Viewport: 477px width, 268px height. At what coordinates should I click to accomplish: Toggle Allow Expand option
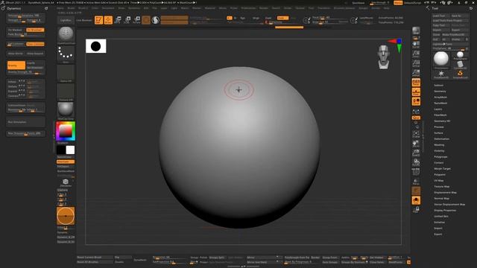tap(35, 54)
